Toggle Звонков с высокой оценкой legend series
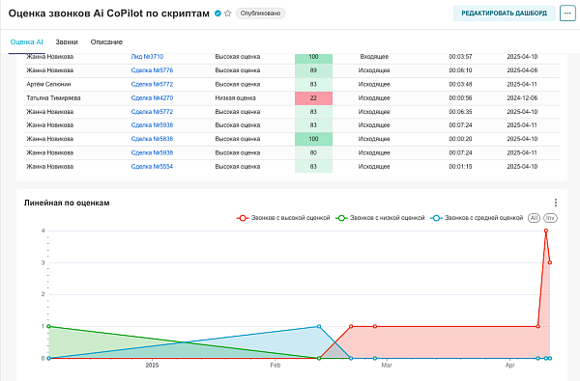The width and height of the screenshot is (580, 381). point(283,218)
